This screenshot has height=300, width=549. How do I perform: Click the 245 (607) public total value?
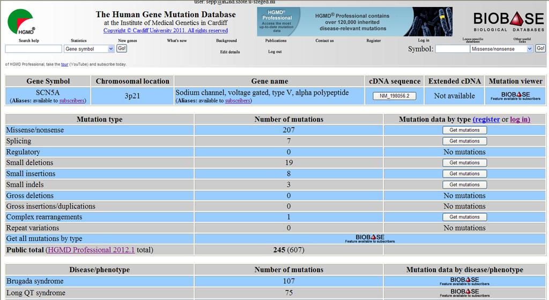(288, 250)
